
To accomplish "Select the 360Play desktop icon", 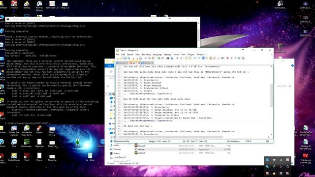I will pos(27,5).
